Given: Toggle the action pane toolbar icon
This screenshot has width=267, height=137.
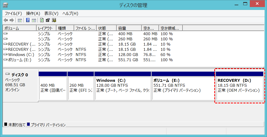Looking at the screenshot, I should click(x=34, y=20).
